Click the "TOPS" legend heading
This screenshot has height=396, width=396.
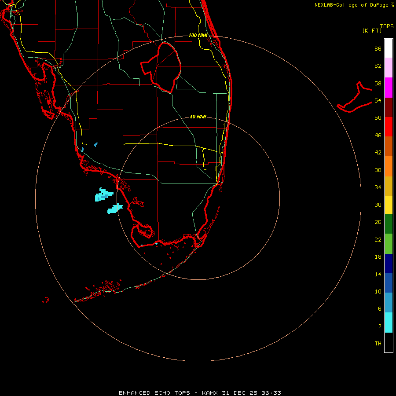[x=387, y=26]
